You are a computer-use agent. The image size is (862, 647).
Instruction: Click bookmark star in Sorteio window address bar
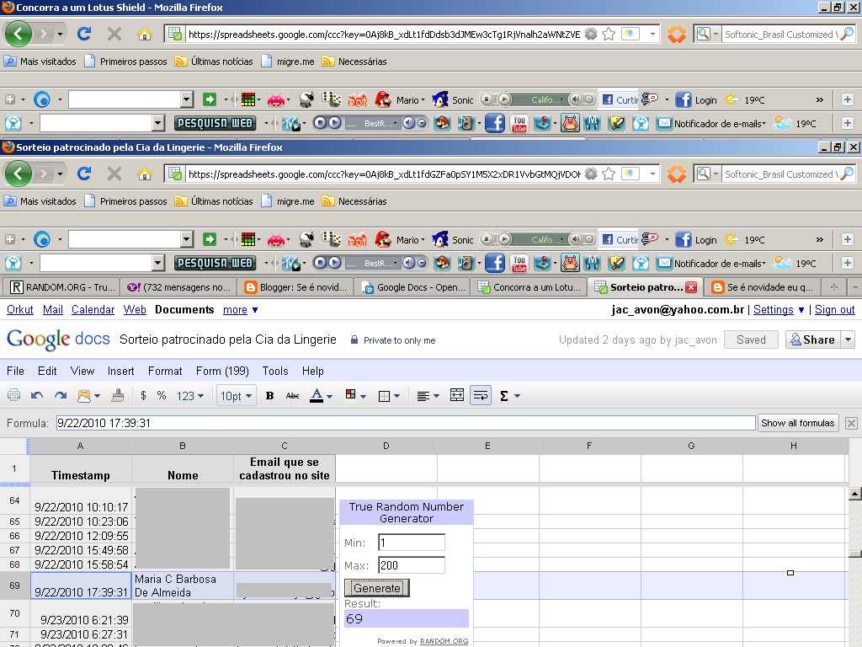(609, 174)
